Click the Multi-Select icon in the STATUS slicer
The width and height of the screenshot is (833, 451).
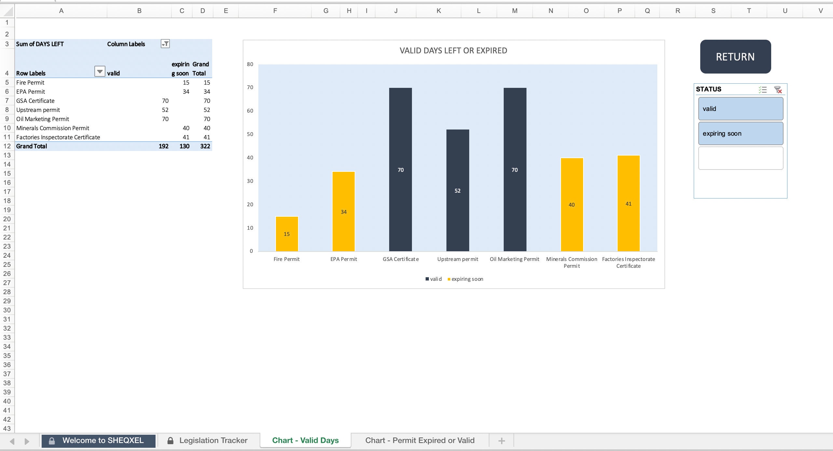[x=763, y=90]
